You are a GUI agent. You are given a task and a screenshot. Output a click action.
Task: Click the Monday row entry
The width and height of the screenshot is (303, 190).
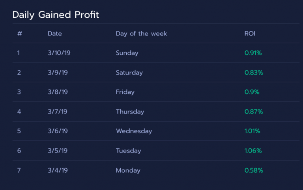coord(128,170)
